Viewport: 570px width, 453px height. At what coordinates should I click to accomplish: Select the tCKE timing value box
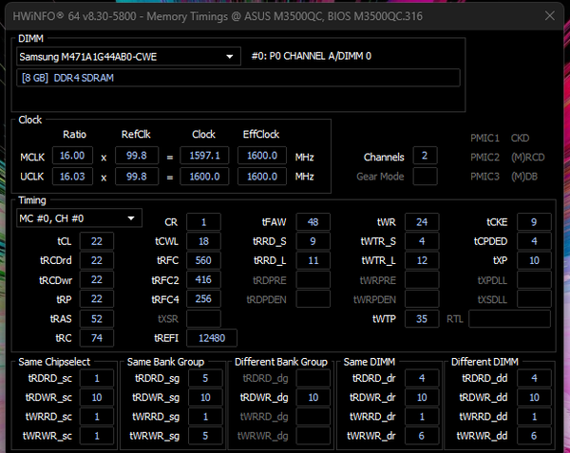[x=534, y=221]
